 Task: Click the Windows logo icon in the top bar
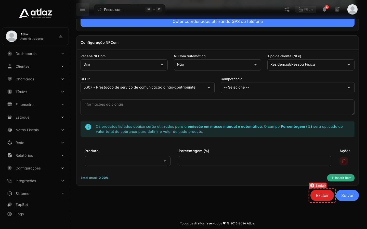point(287,9)
